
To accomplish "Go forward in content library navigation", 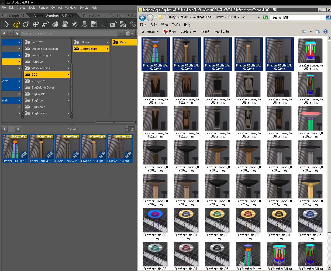I will click(10, 33).
